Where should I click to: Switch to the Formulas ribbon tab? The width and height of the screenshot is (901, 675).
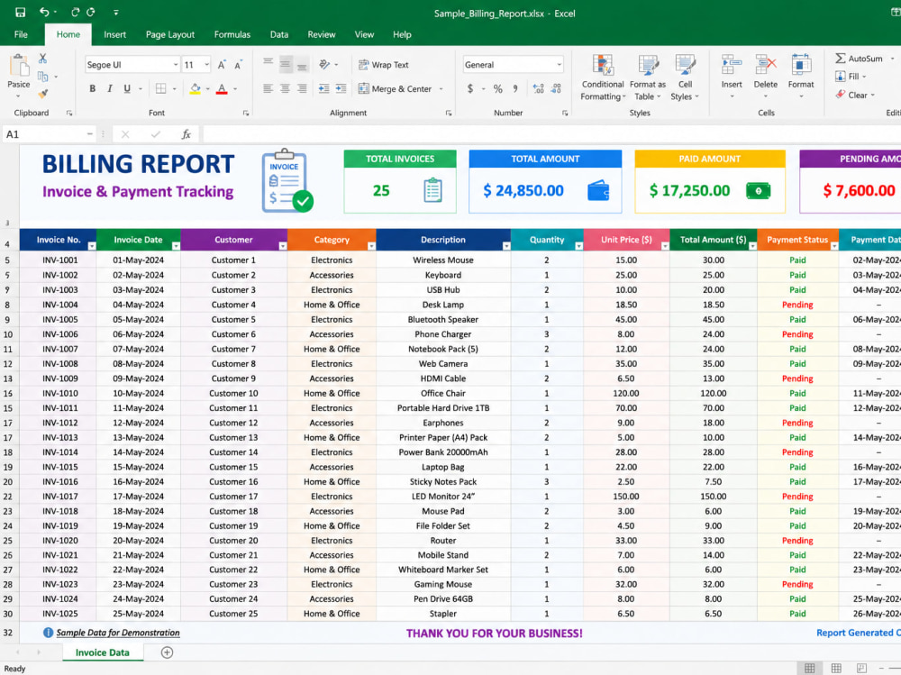point(232,34)
